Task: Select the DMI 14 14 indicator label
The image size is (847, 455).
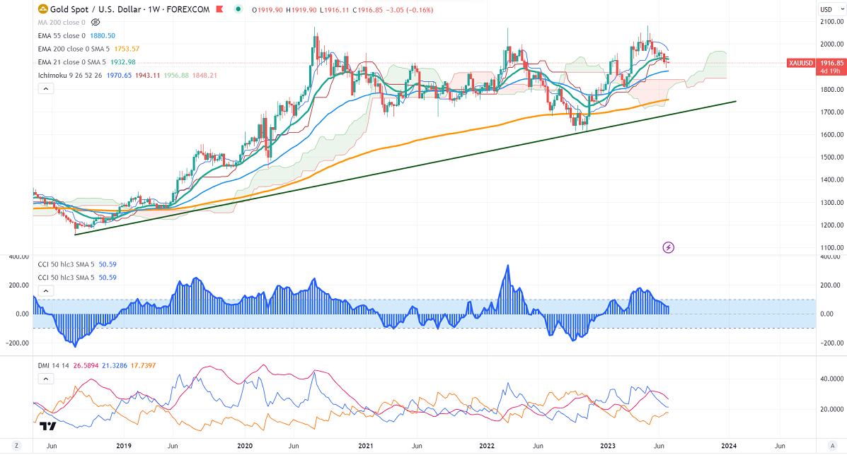Action: pos(54,365)
